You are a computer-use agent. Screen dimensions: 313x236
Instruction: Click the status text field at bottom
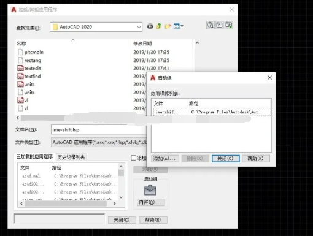59,219
